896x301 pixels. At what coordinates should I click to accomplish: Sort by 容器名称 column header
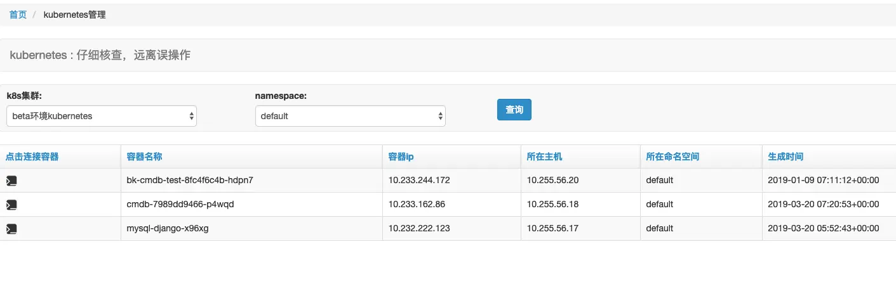(x=144, y=157)
